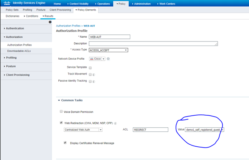Enable Voice Domain Permission checkbox
This screenshot has width=249, height=160.
61,111
